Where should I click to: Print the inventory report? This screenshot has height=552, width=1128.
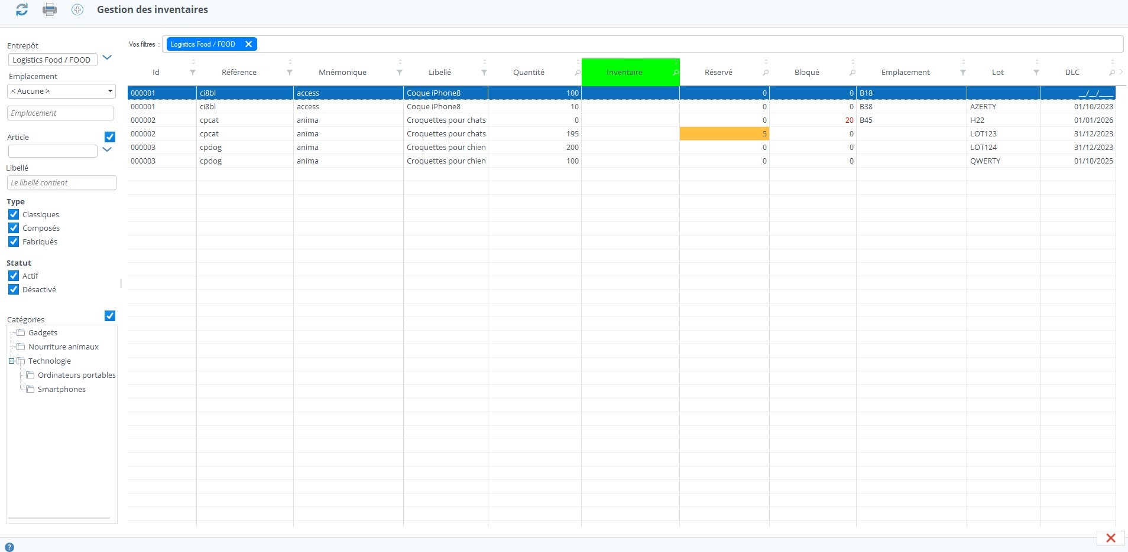pos(50,9)
